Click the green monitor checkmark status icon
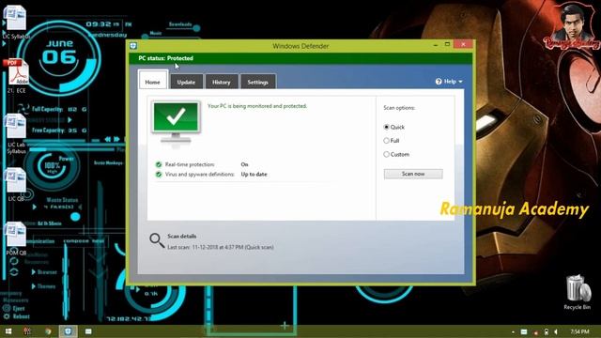Image resolution: width=601 pixels, height=338 pixels. pos(176,122)
